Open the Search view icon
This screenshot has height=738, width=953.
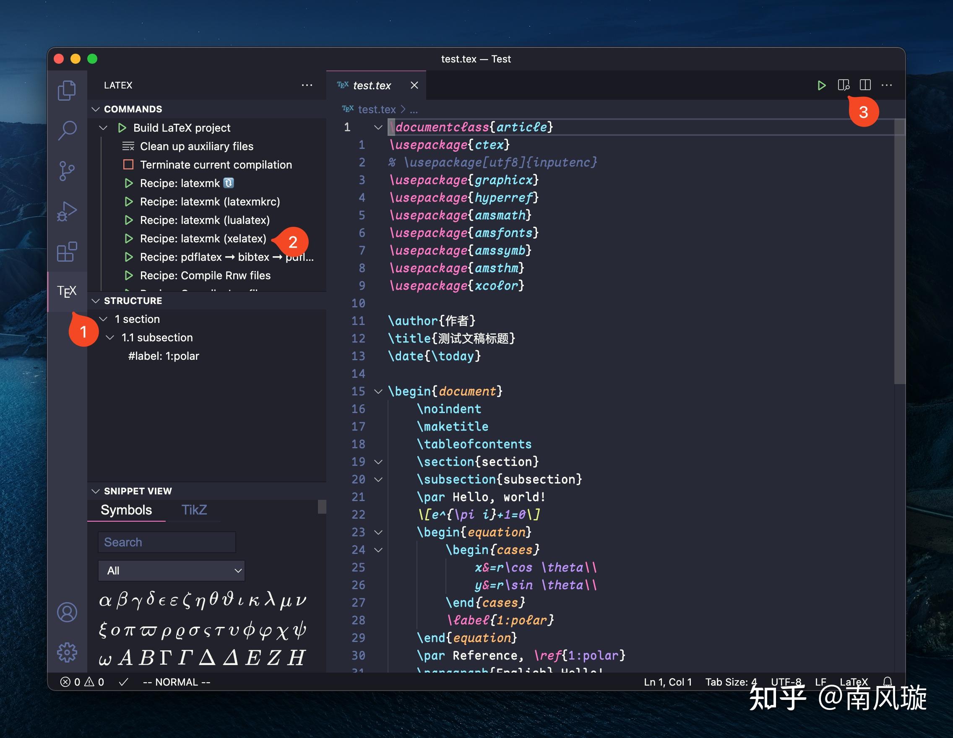pyautogui.click(x=67, y=130)
